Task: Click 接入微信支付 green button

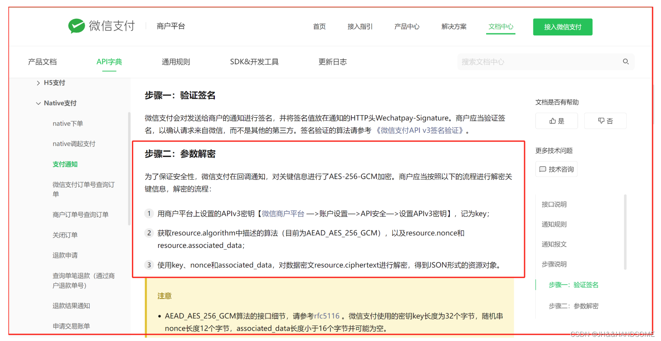Action: [x=563, y=27]
